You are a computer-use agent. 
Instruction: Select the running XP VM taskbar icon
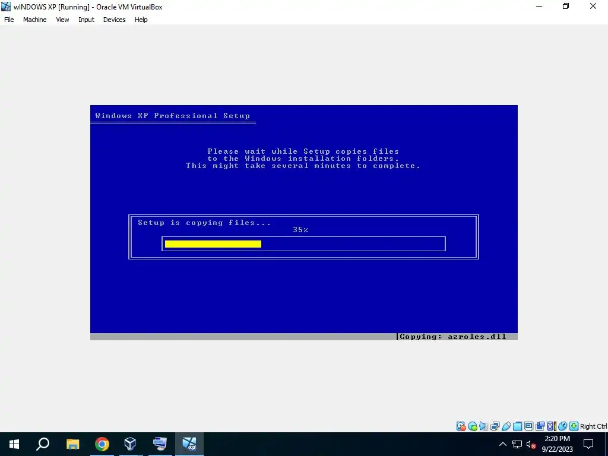coord(189,444)
